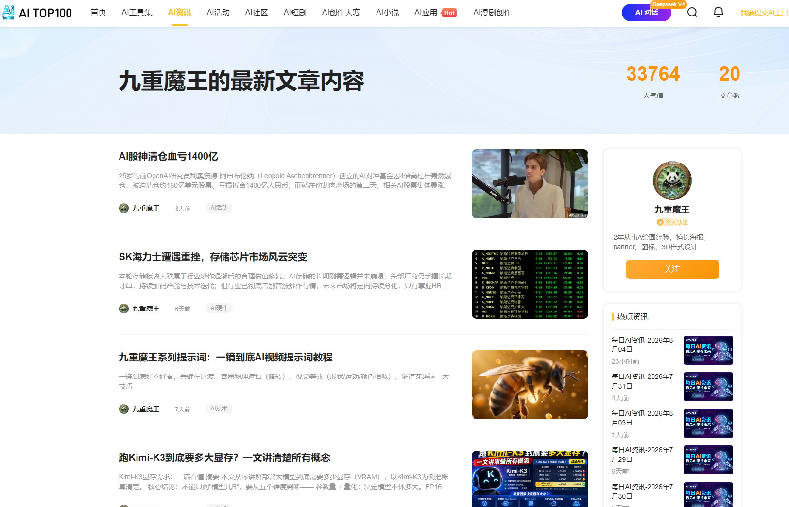Screen dimensions: 789x507
Task: Click the AI活动 tag on first article
Action: [x=219, y=208]
